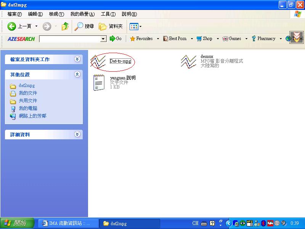The width and height of the screenshot is (305, 229).
Task: Click the 開始 Start button
Action: point(17,223)
